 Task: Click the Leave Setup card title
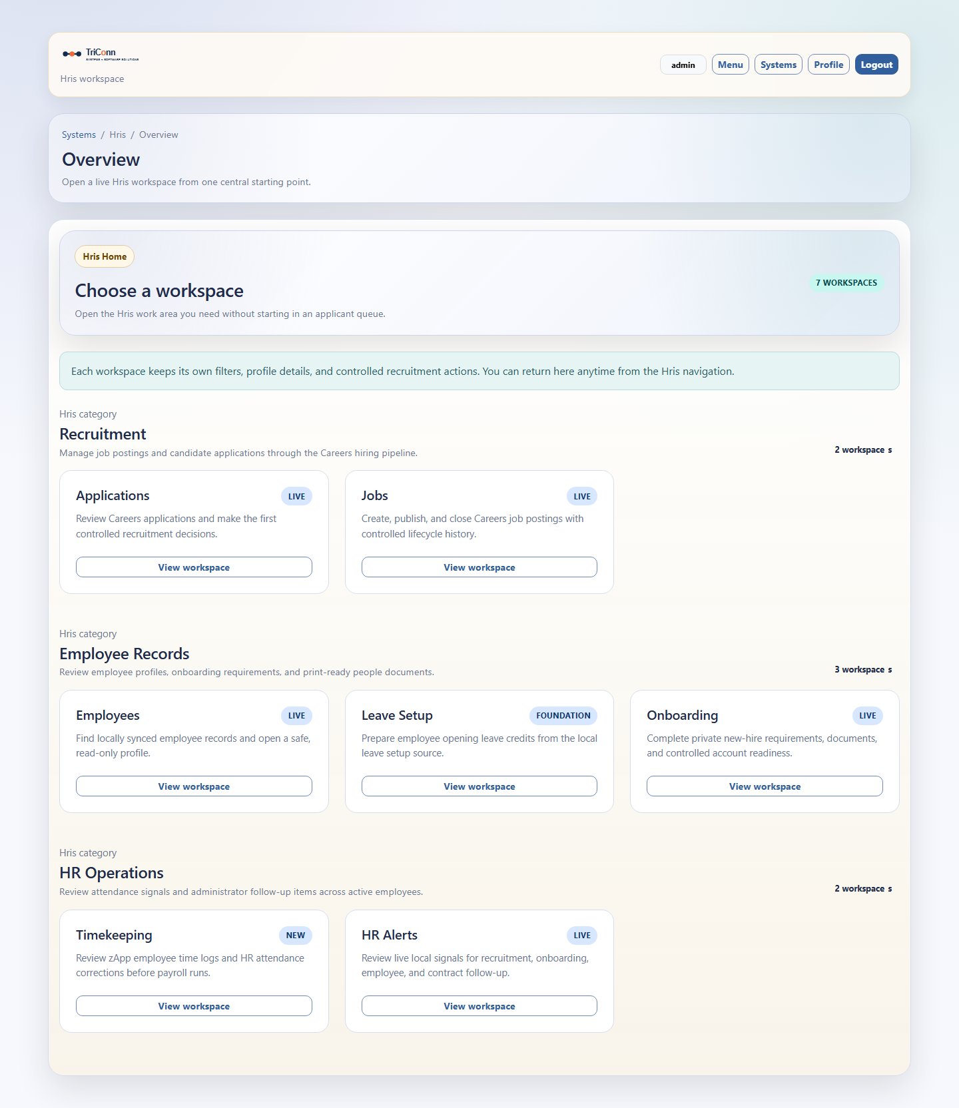coord(397,715)
